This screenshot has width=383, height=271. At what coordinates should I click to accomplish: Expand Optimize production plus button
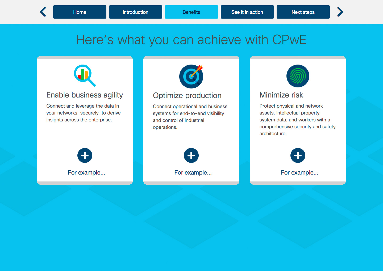pos(191,155)
